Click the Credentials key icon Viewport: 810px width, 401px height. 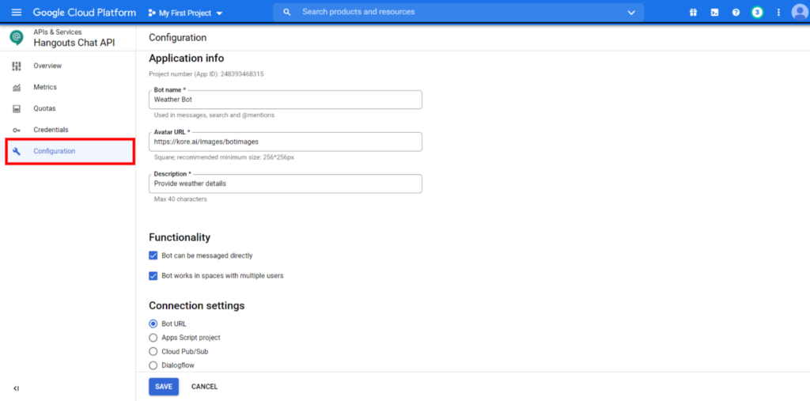pos(17,131)
